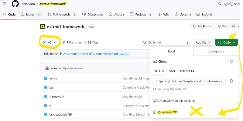Open the Pull requests tab
This screenshot has height=121, width=243.
(62, 15)
